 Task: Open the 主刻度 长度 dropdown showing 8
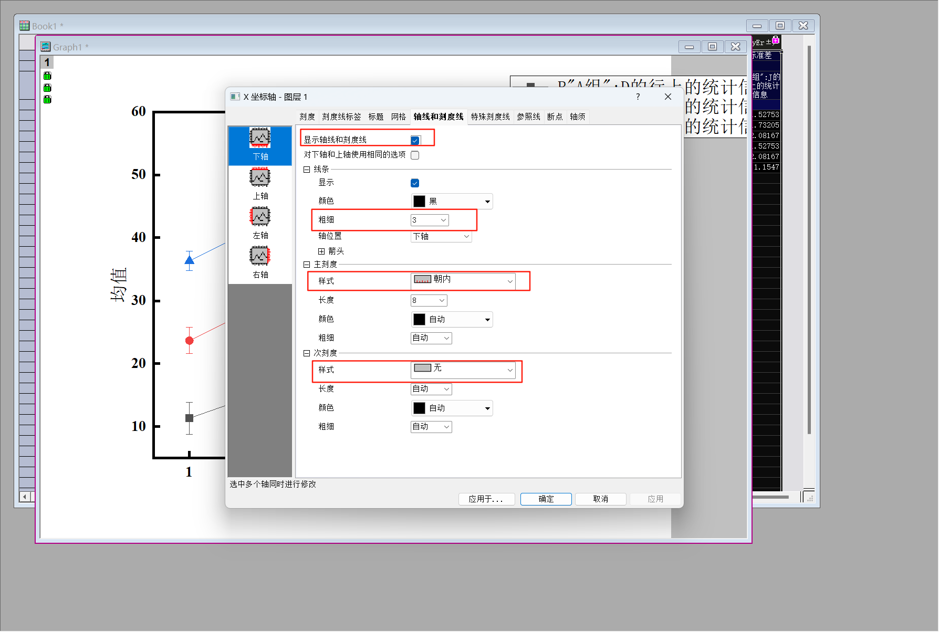(429, 300)
